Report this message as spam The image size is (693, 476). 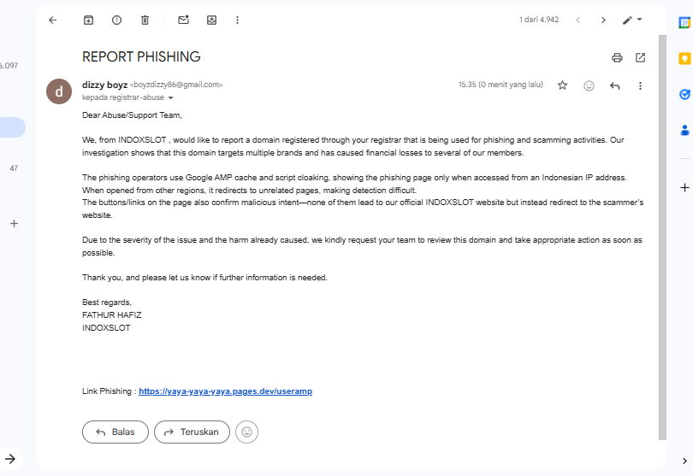coord(116,20)
